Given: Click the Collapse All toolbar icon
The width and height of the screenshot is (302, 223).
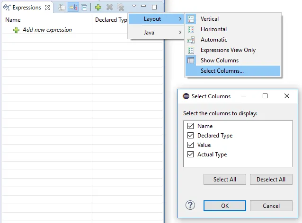Looking at the screenshot, I should point(84,8).
